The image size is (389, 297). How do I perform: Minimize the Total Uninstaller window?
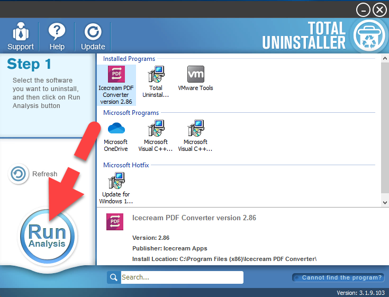pyautogui.click(x=363, y=11)
